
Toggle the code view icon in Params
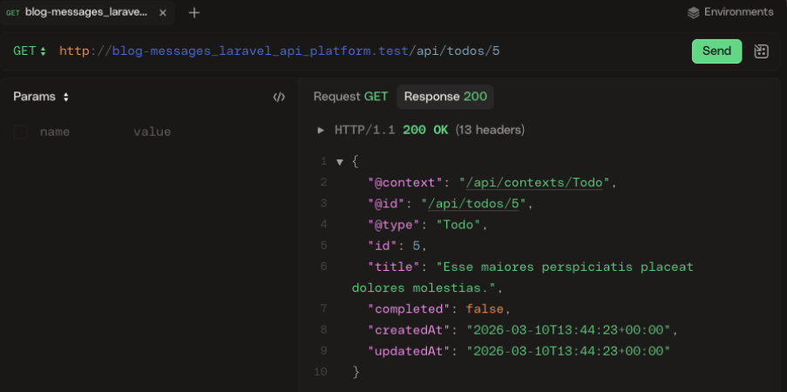tap(279, 98)
